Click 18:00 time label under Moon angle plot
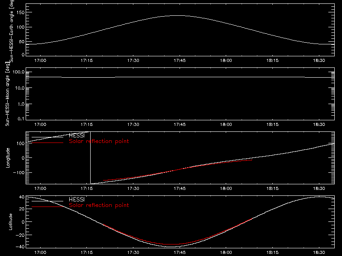The height and width of the screenshot is (256, 342). click(x=226, y=124)
